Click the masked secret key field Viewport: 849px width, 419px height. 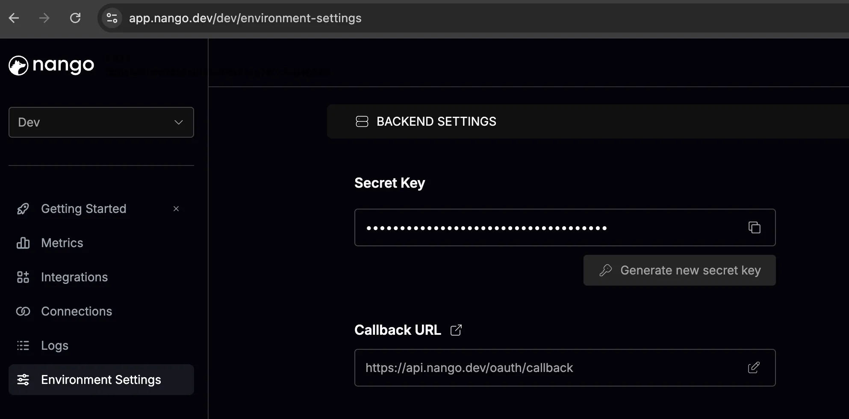[565, 227]
